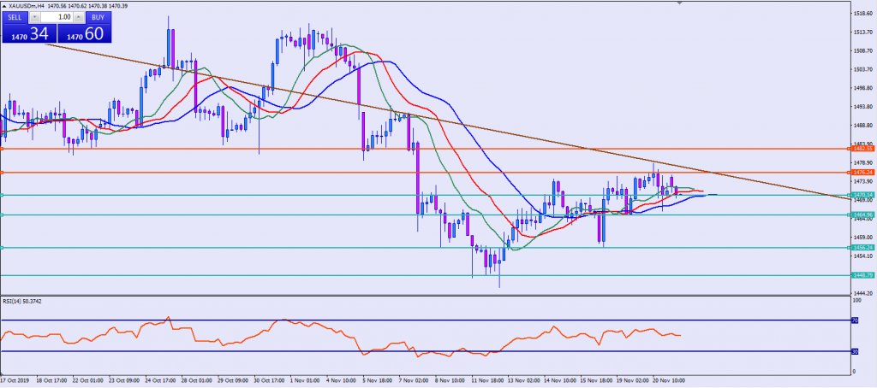Click the 1 Nov 01:00 time axis label

tap(305, 380)
